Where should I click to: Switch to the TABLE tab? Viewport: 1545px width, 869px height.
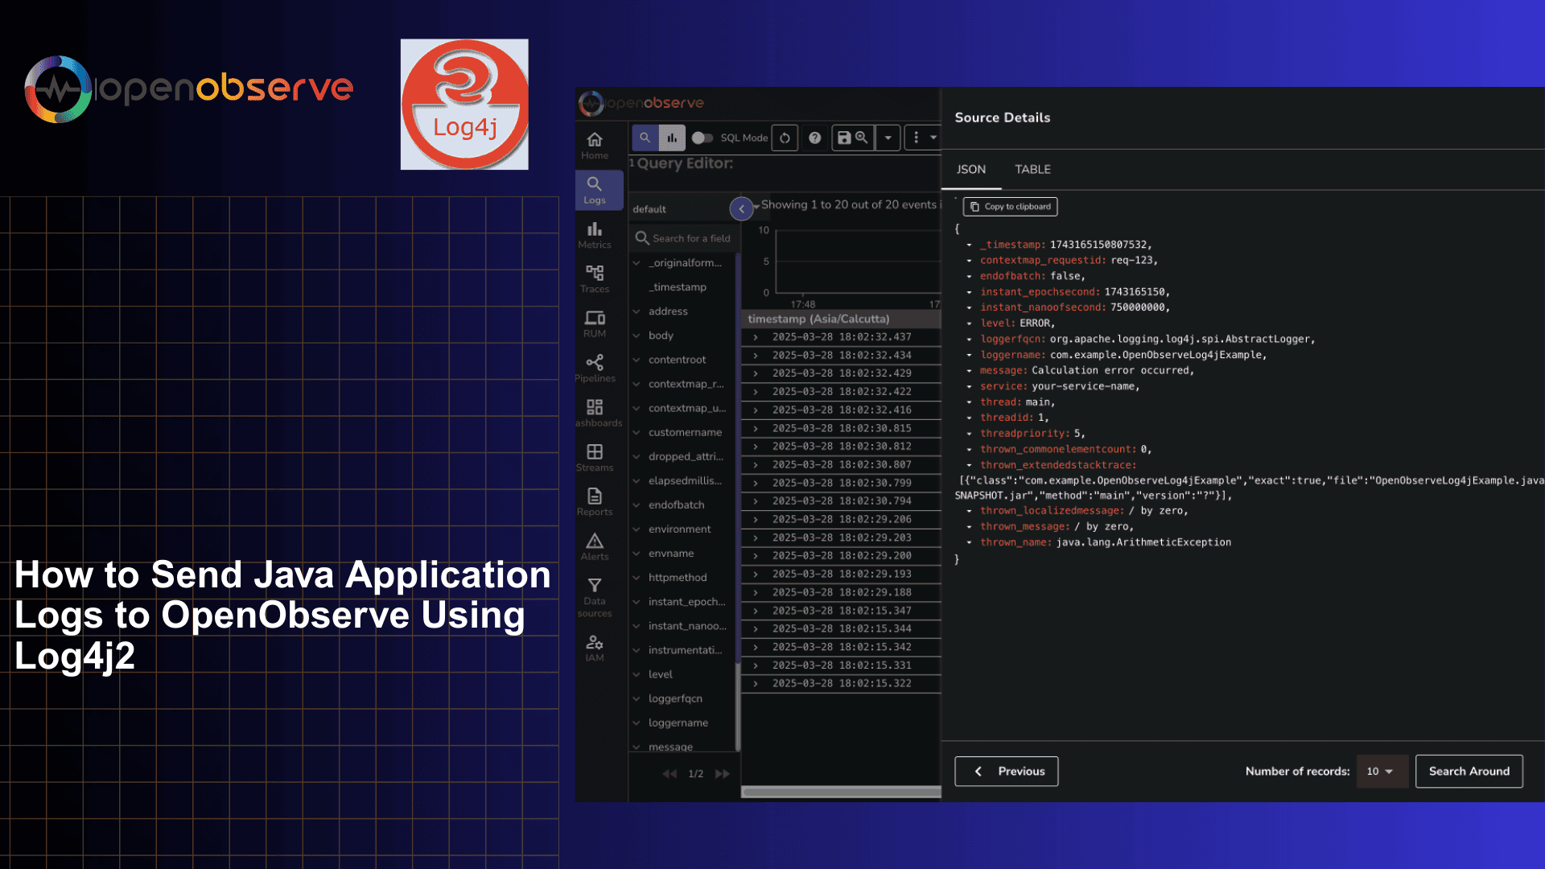pos(1032,169)
